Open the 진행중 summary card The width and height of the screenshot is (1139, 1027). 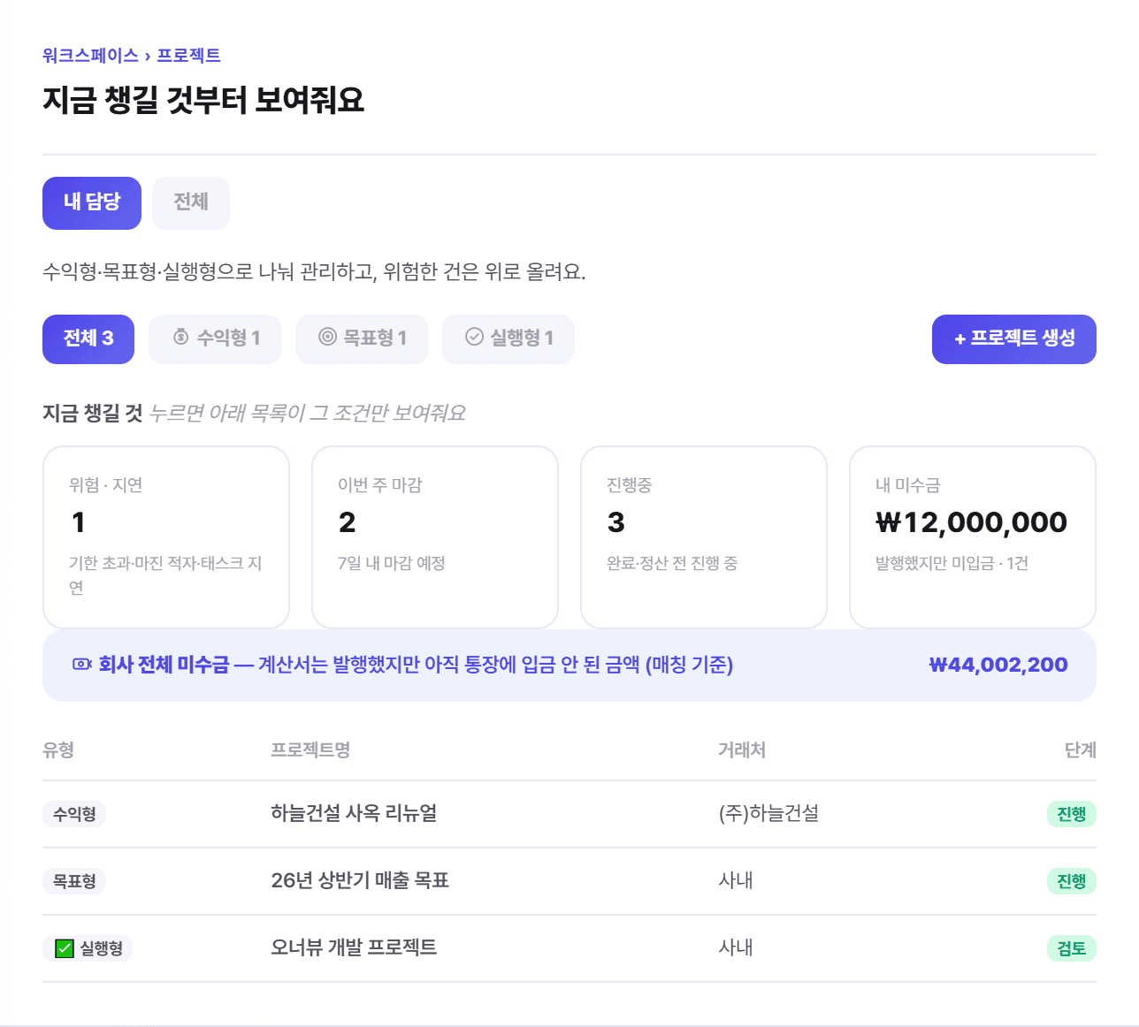[x=704, y=537]
